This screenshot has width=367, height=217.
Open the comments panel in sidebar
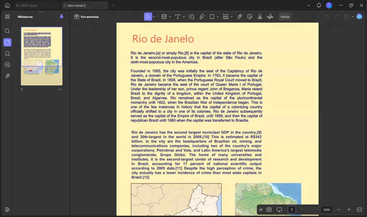click(x=7, y=65)
